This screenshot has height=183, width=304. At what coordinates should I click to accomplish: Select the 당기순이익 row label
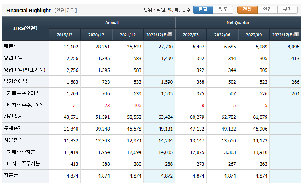[x=15, y=81]
